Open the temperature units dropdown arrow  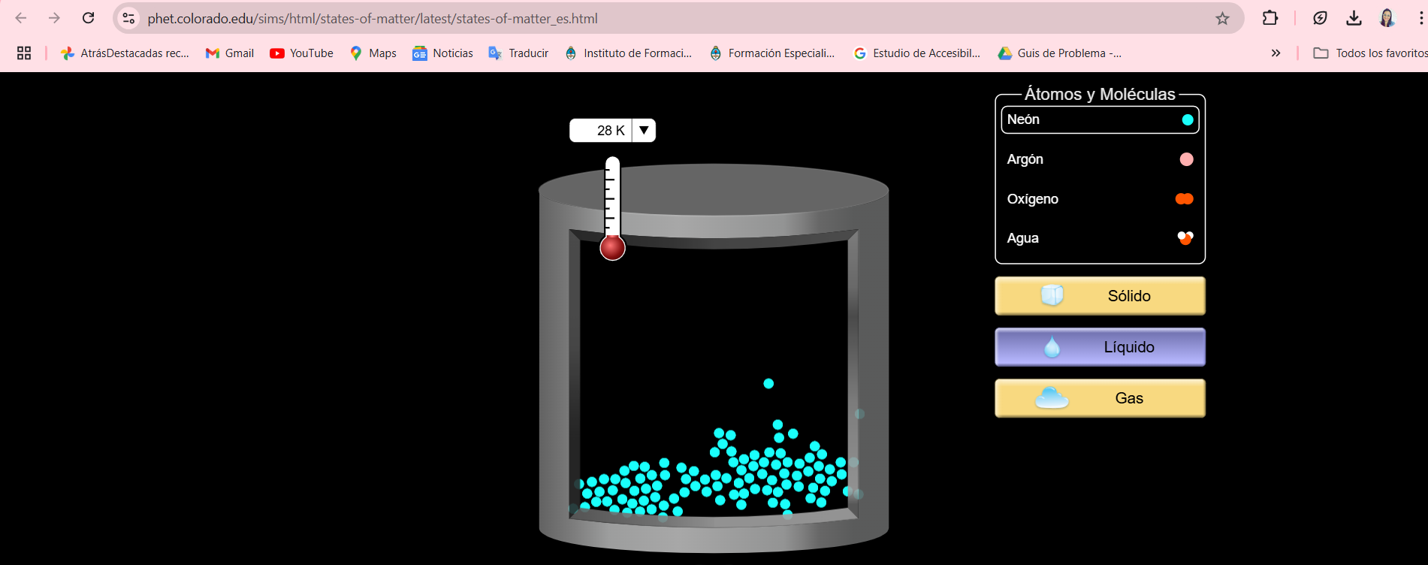coord(644,131)
